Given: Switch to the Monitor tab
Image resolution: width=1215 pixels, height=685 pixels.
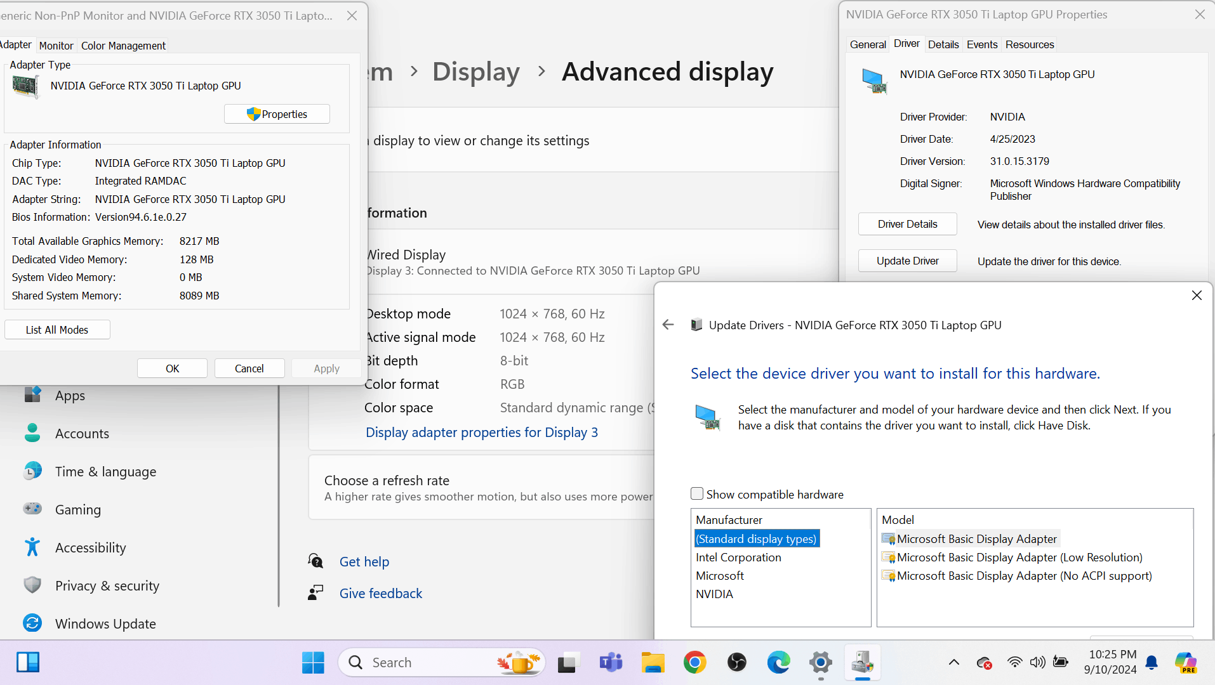Looking at the screenshot, I should [x=56, y=46].
